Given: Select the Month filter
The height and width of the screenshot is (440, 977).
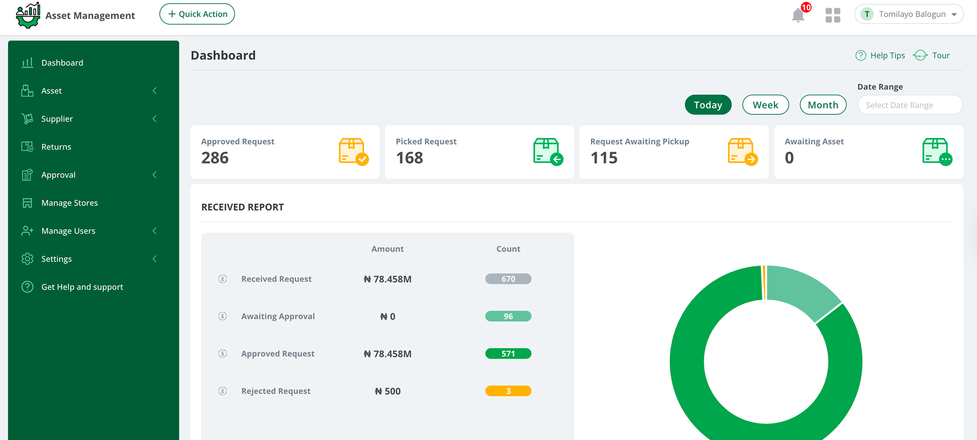Looking at the screenshot, I should click(823, 105).
